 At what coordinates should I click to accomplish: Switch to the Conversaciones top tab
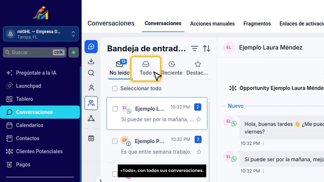[163, 24]
